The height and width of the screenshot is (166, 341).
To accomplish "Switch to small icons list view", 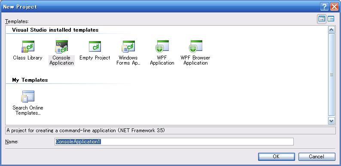I will [331, 19].
